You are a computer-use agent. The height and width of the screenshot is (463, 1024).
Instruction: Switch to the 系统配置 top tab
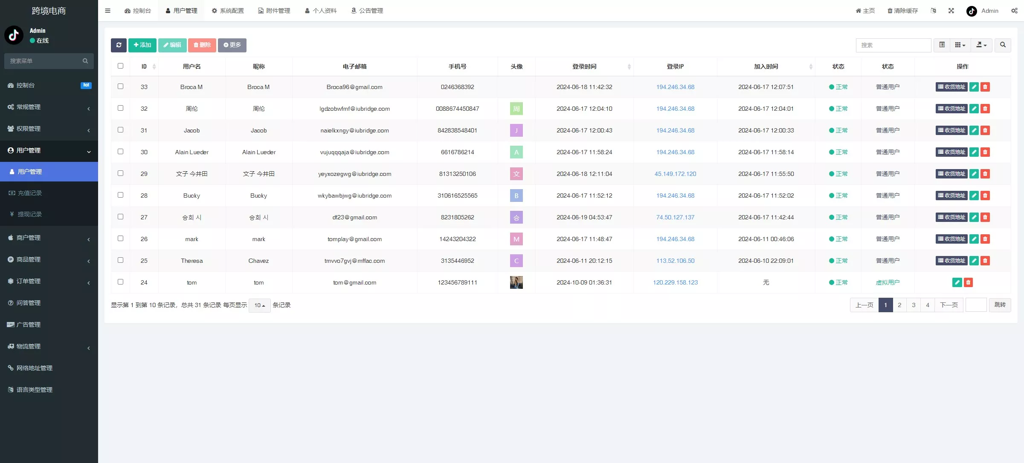[228, 11]
